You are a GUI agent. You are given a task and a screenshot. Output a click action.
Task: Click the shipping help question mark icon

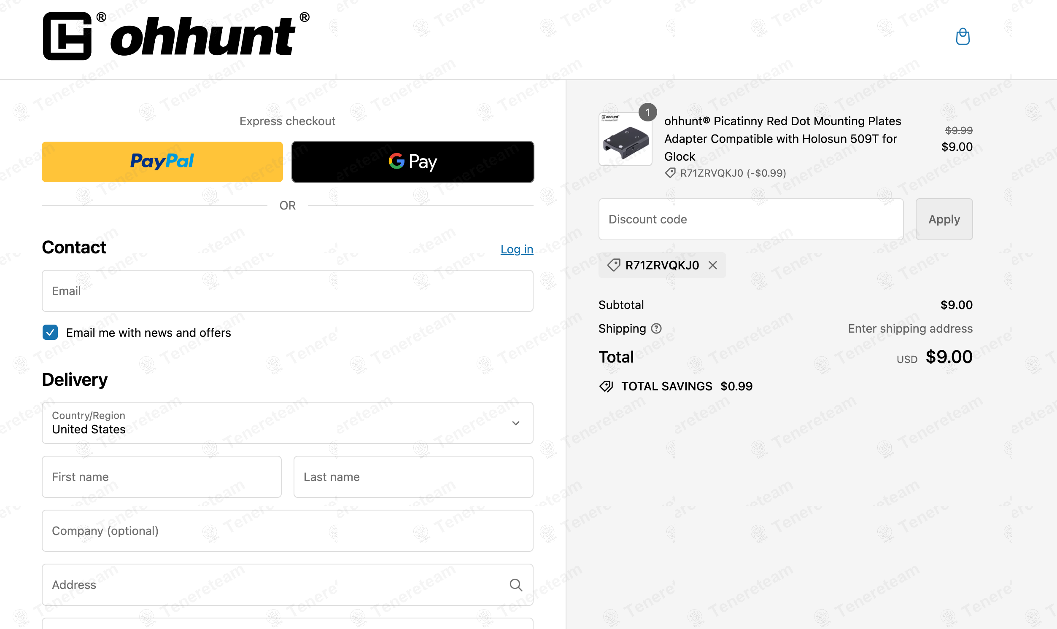(x=656, y=328)
